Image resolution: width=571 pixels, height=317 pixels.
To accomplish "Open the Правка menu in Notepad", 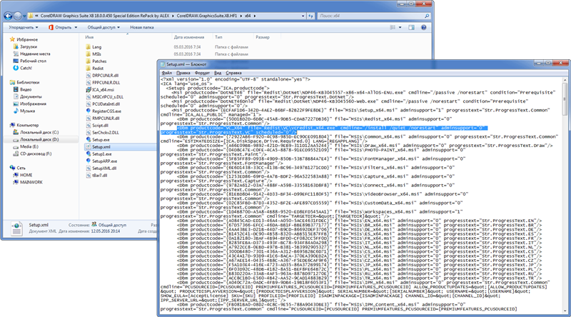I will [x=183, y=72].
